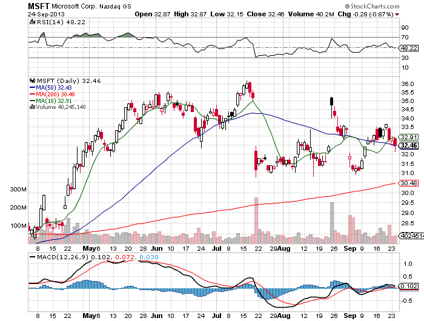Click the 0.102 MACD axis tag

[409, 286]
